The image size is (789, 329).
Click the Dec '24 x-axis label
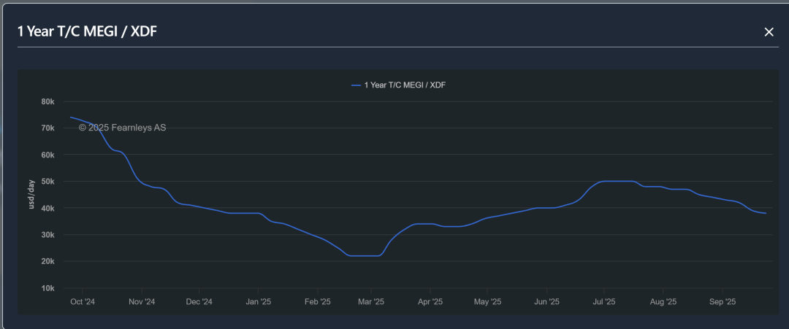click(x=199, y=302)
